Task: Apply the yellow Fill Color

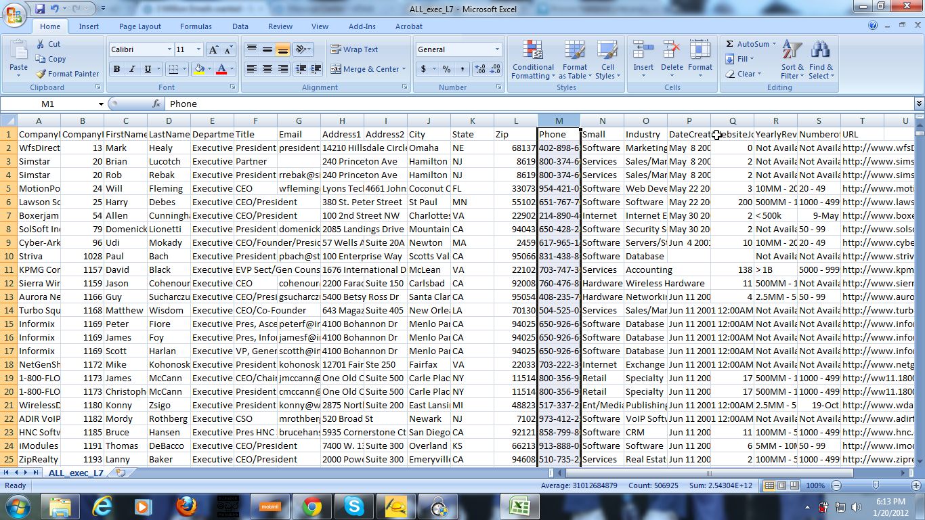Action: (x=199, y=69)
